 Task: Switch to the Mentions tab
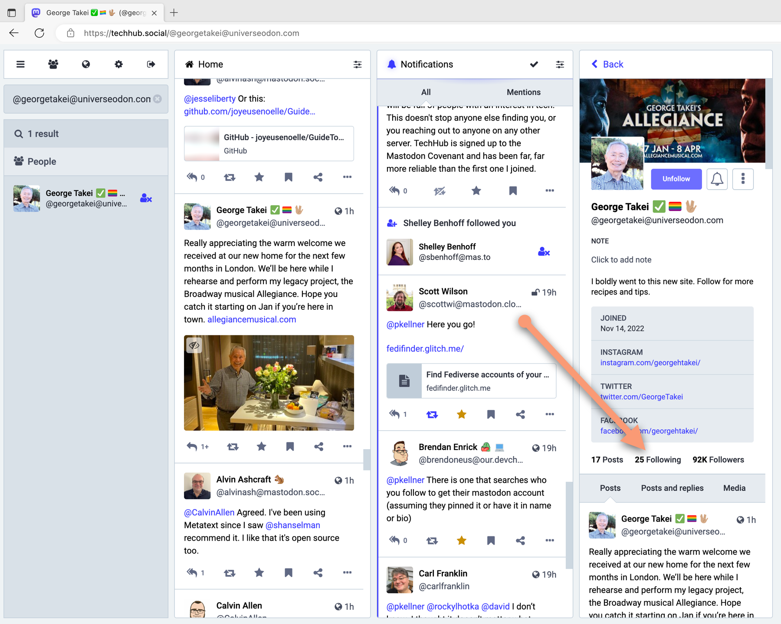(x=524, y=92)
